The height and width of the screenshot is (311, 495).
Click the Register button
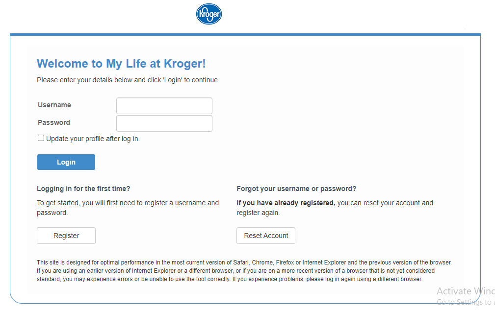point(66,236)
